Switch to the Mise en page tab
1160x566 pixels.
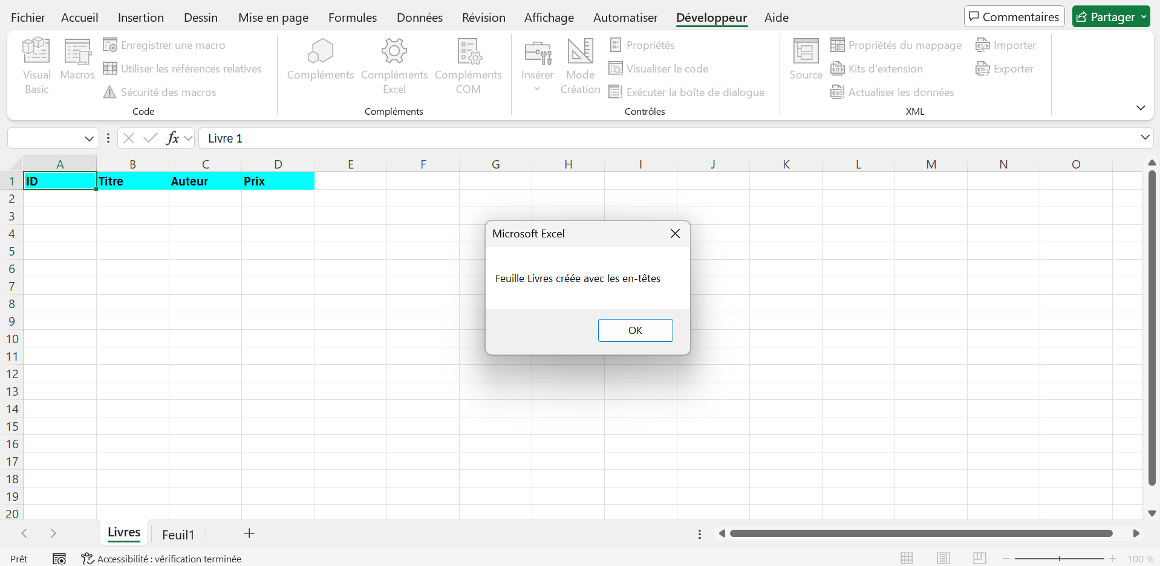(273, 18)
